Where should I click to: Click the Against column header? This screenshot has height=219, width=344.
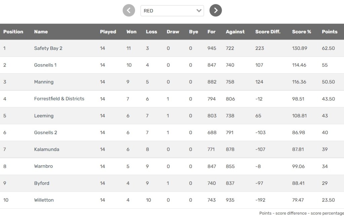pos(235,32)
